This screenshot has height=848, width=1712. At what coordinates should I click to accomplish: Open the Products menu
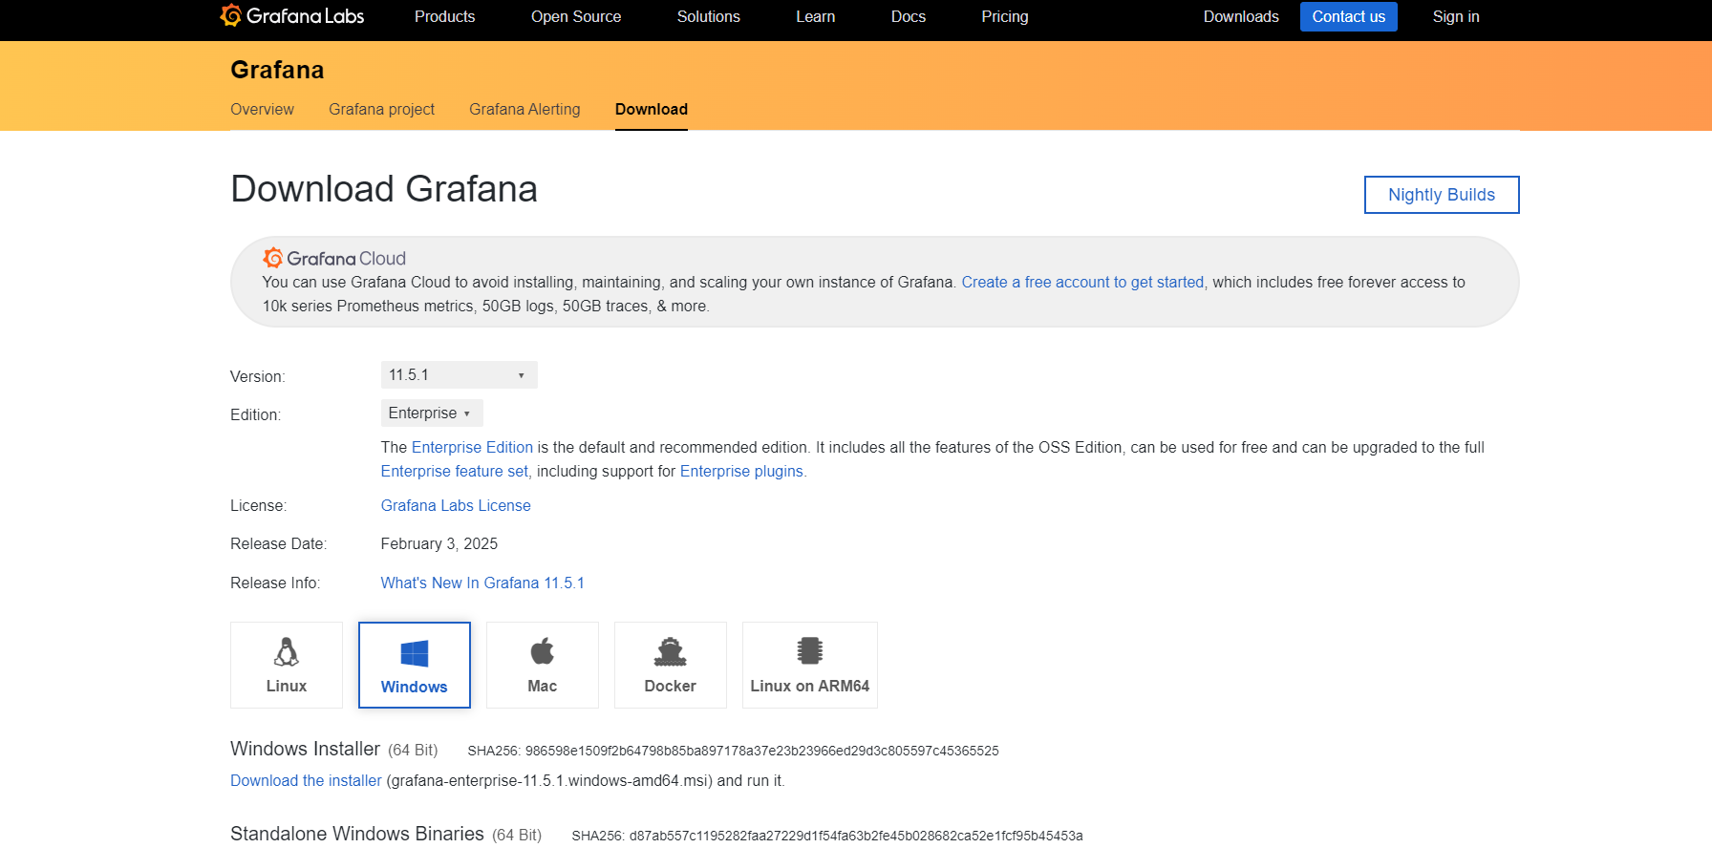pyautogui.click(x=445, y=16)
